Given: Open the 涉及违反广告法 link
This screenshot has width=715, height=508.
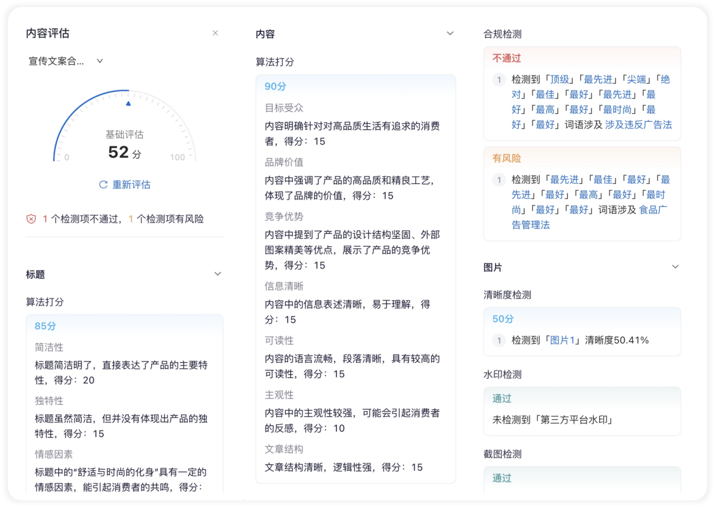Looking at the screenshot, I should (x=638, y=125).
